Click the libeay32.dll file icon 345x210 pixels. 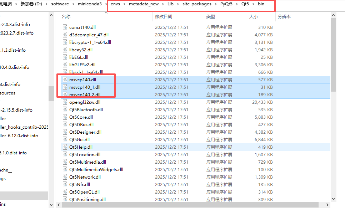click(65, 50)
